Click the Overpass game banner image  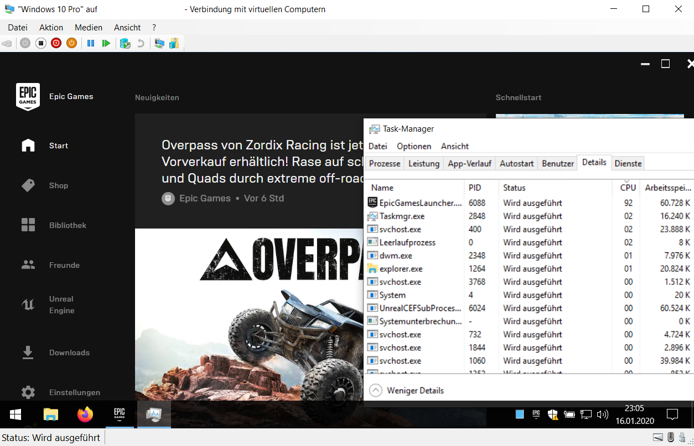[249, 314]
